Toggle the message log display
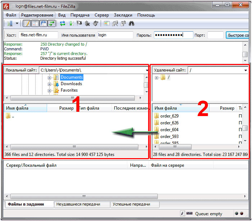252x221 pixels. point(27,24)
